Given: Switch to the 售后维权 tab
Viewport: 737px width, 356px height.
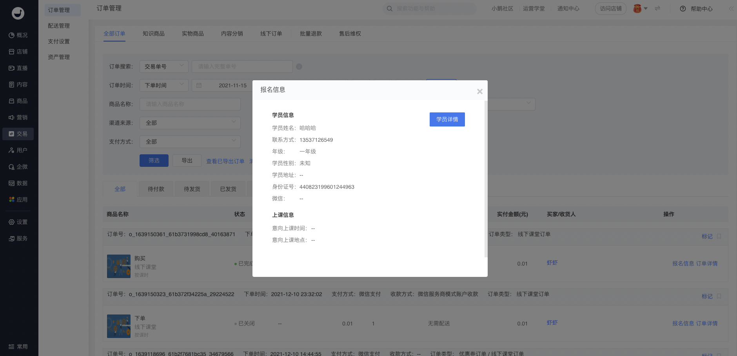Looking at the screenshot, I should coord(350,34).
